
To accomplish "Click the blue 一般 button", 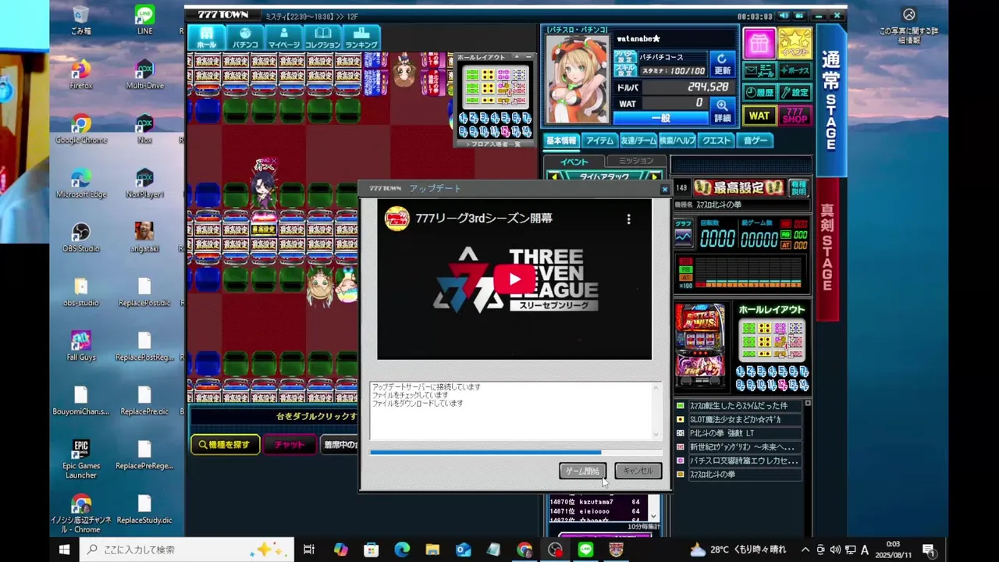I will click(x=660, y=118).
